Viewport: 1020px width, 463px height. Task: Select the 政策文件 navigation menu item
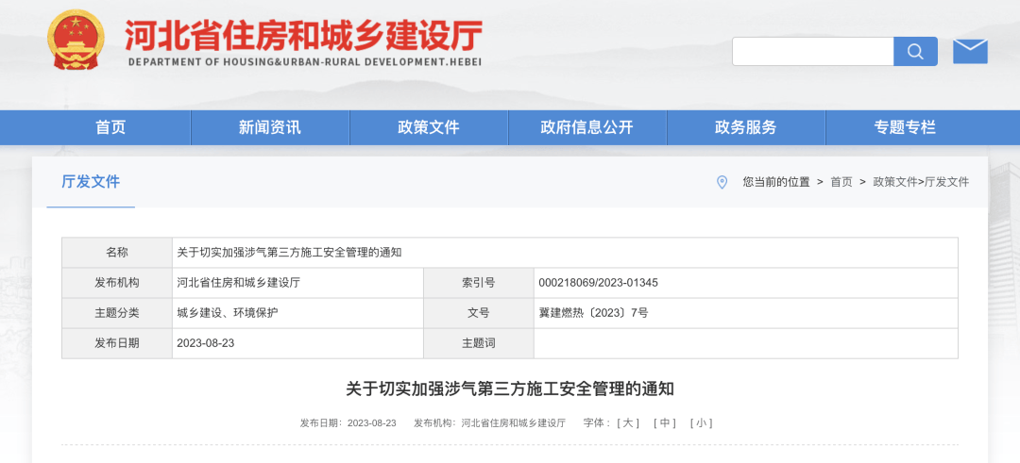click(x=428, y=127)
